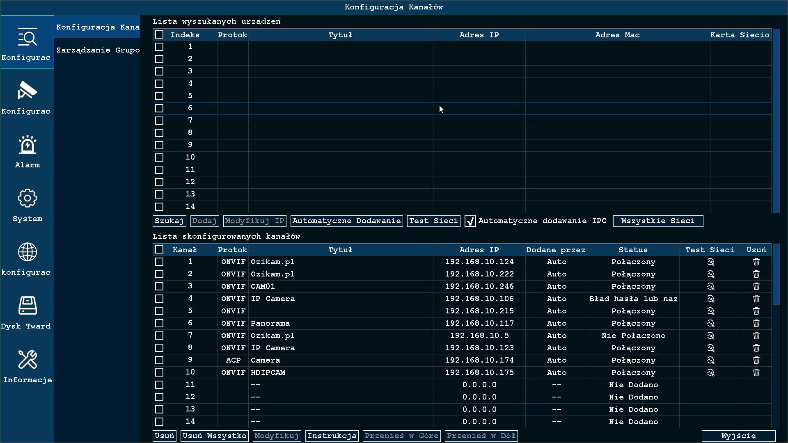
Task: Click Szukaj to search devices
Action: click(169, 221)
